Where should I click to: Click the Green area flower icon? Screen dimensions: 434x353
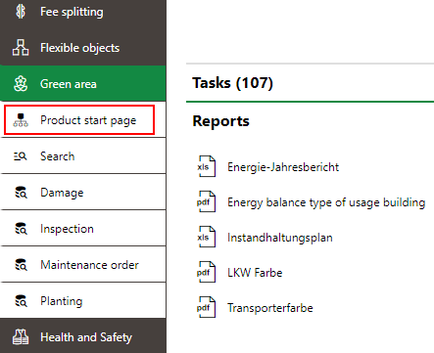click(21, 84)
